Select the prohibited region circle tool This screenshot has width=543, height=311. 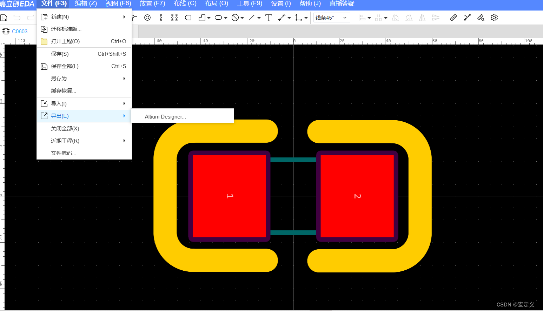click(x=235, y=18)
